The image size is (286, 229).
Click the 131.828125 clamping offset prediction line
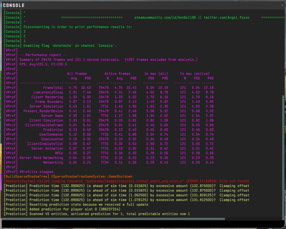(126, 195)
